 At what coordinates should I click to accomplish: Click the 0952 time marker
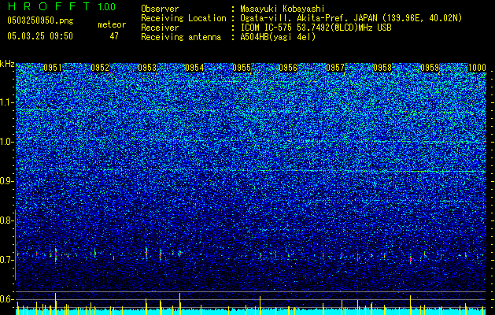pyautogui.click(x=100, y=68)
